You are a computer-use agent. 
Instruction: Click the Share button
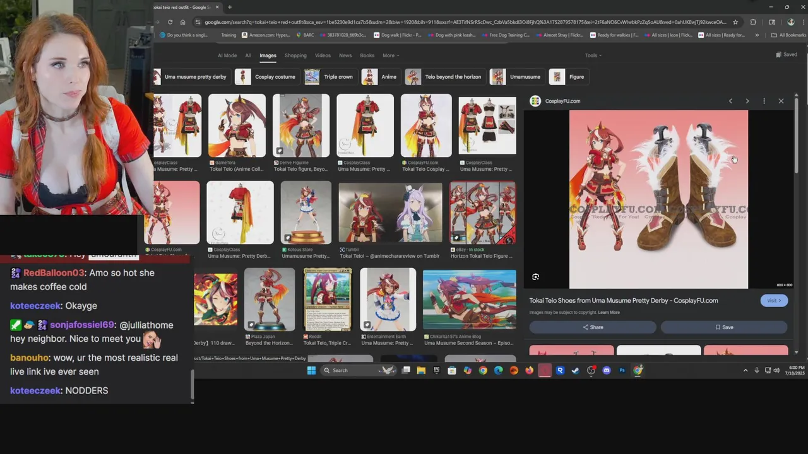pos(593,327)
